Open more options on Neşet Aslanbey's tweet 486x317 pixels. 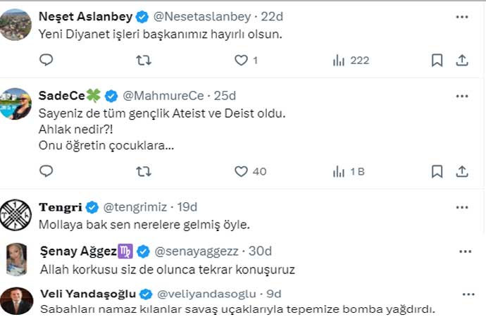point(461,15)
